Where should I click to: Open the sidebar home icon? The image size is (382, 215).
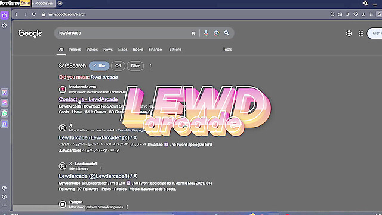[x=4, y=16]
